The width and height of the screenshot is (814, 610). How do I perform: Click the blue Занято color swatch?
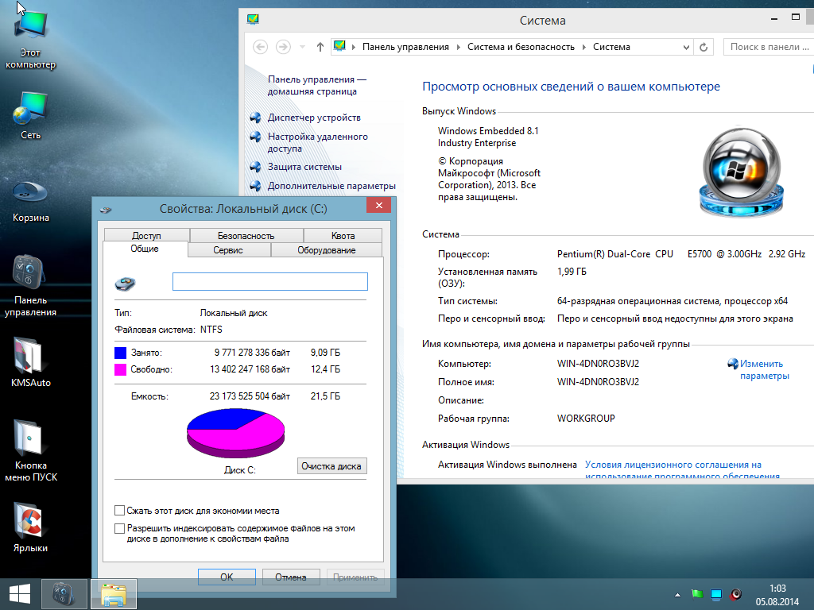121,353
